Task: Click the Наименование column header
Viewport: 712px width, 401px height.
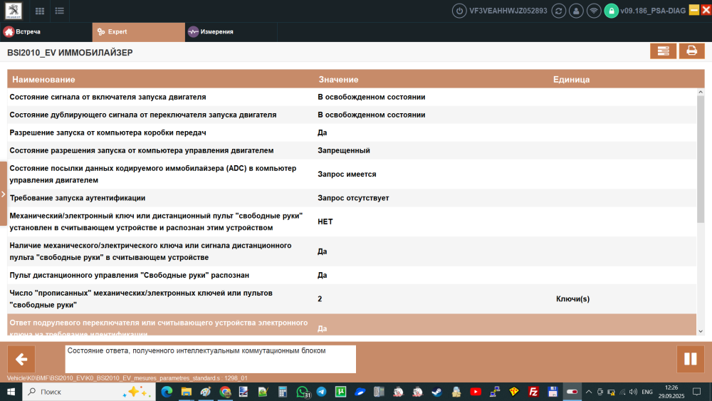Action: tap(43, 80)
